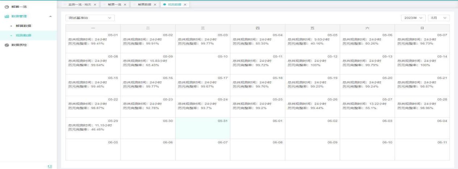Collapse the sidebar with the bottom fold icon
The width and height of the screenshot is (458, 169).
coord(50,166)
